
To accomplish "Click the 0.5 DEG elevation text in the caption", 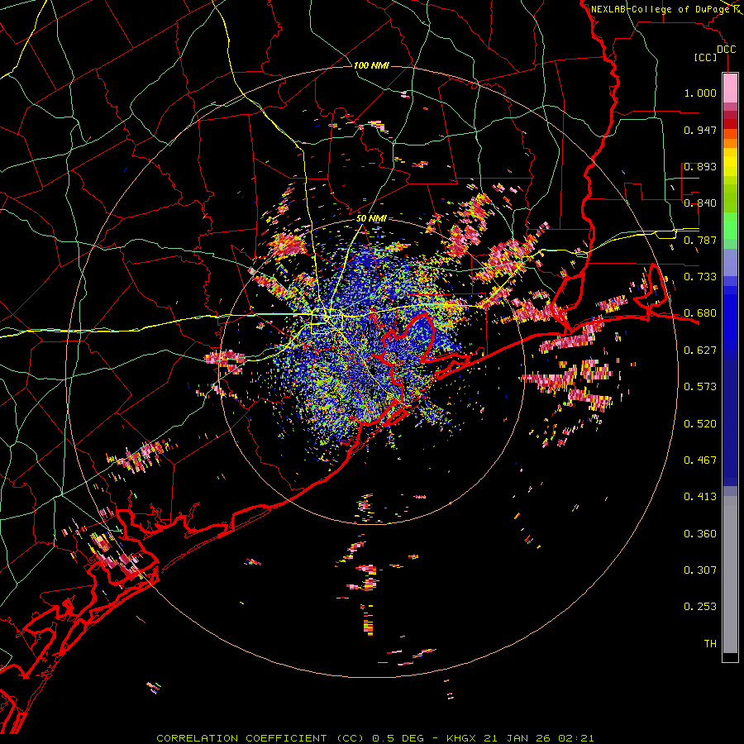I will [400, 738].
